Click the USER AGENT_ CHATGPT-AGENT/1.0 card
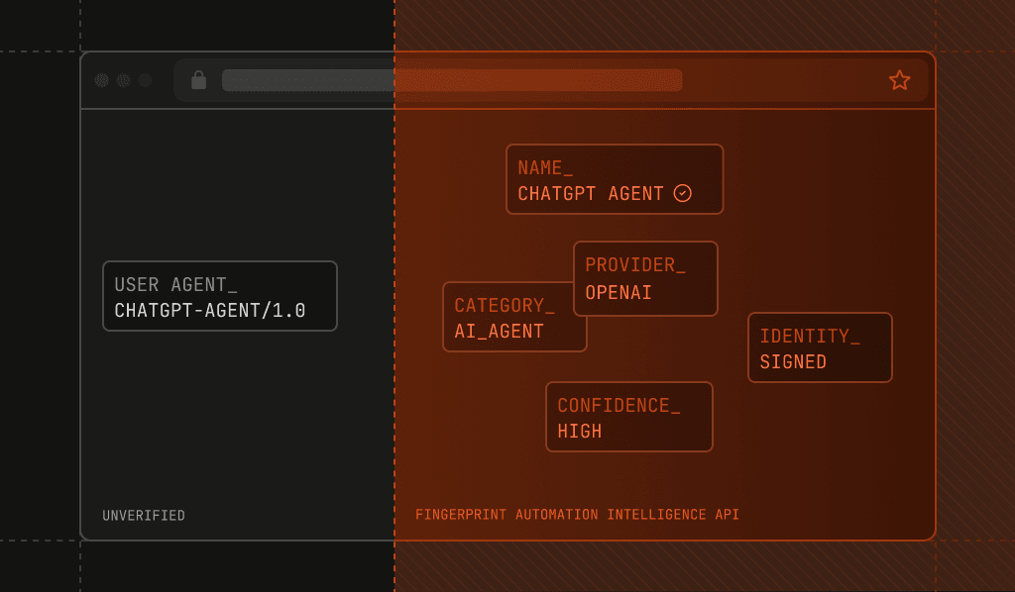 point(220,296)
